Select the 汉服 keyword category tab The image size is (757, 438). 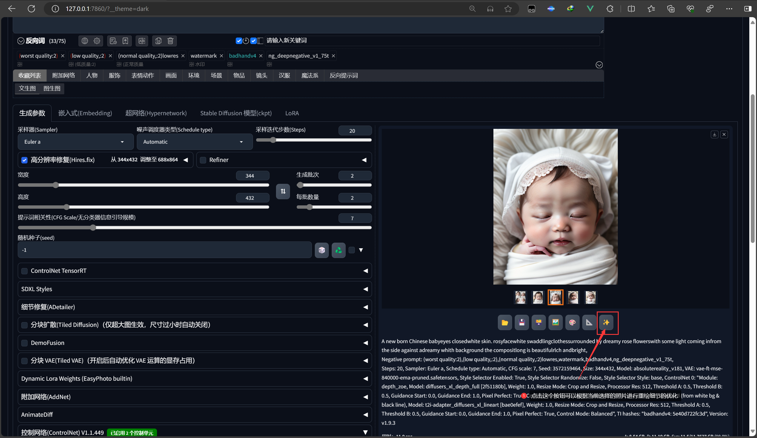pyautogui.click(x=284, y=76)
